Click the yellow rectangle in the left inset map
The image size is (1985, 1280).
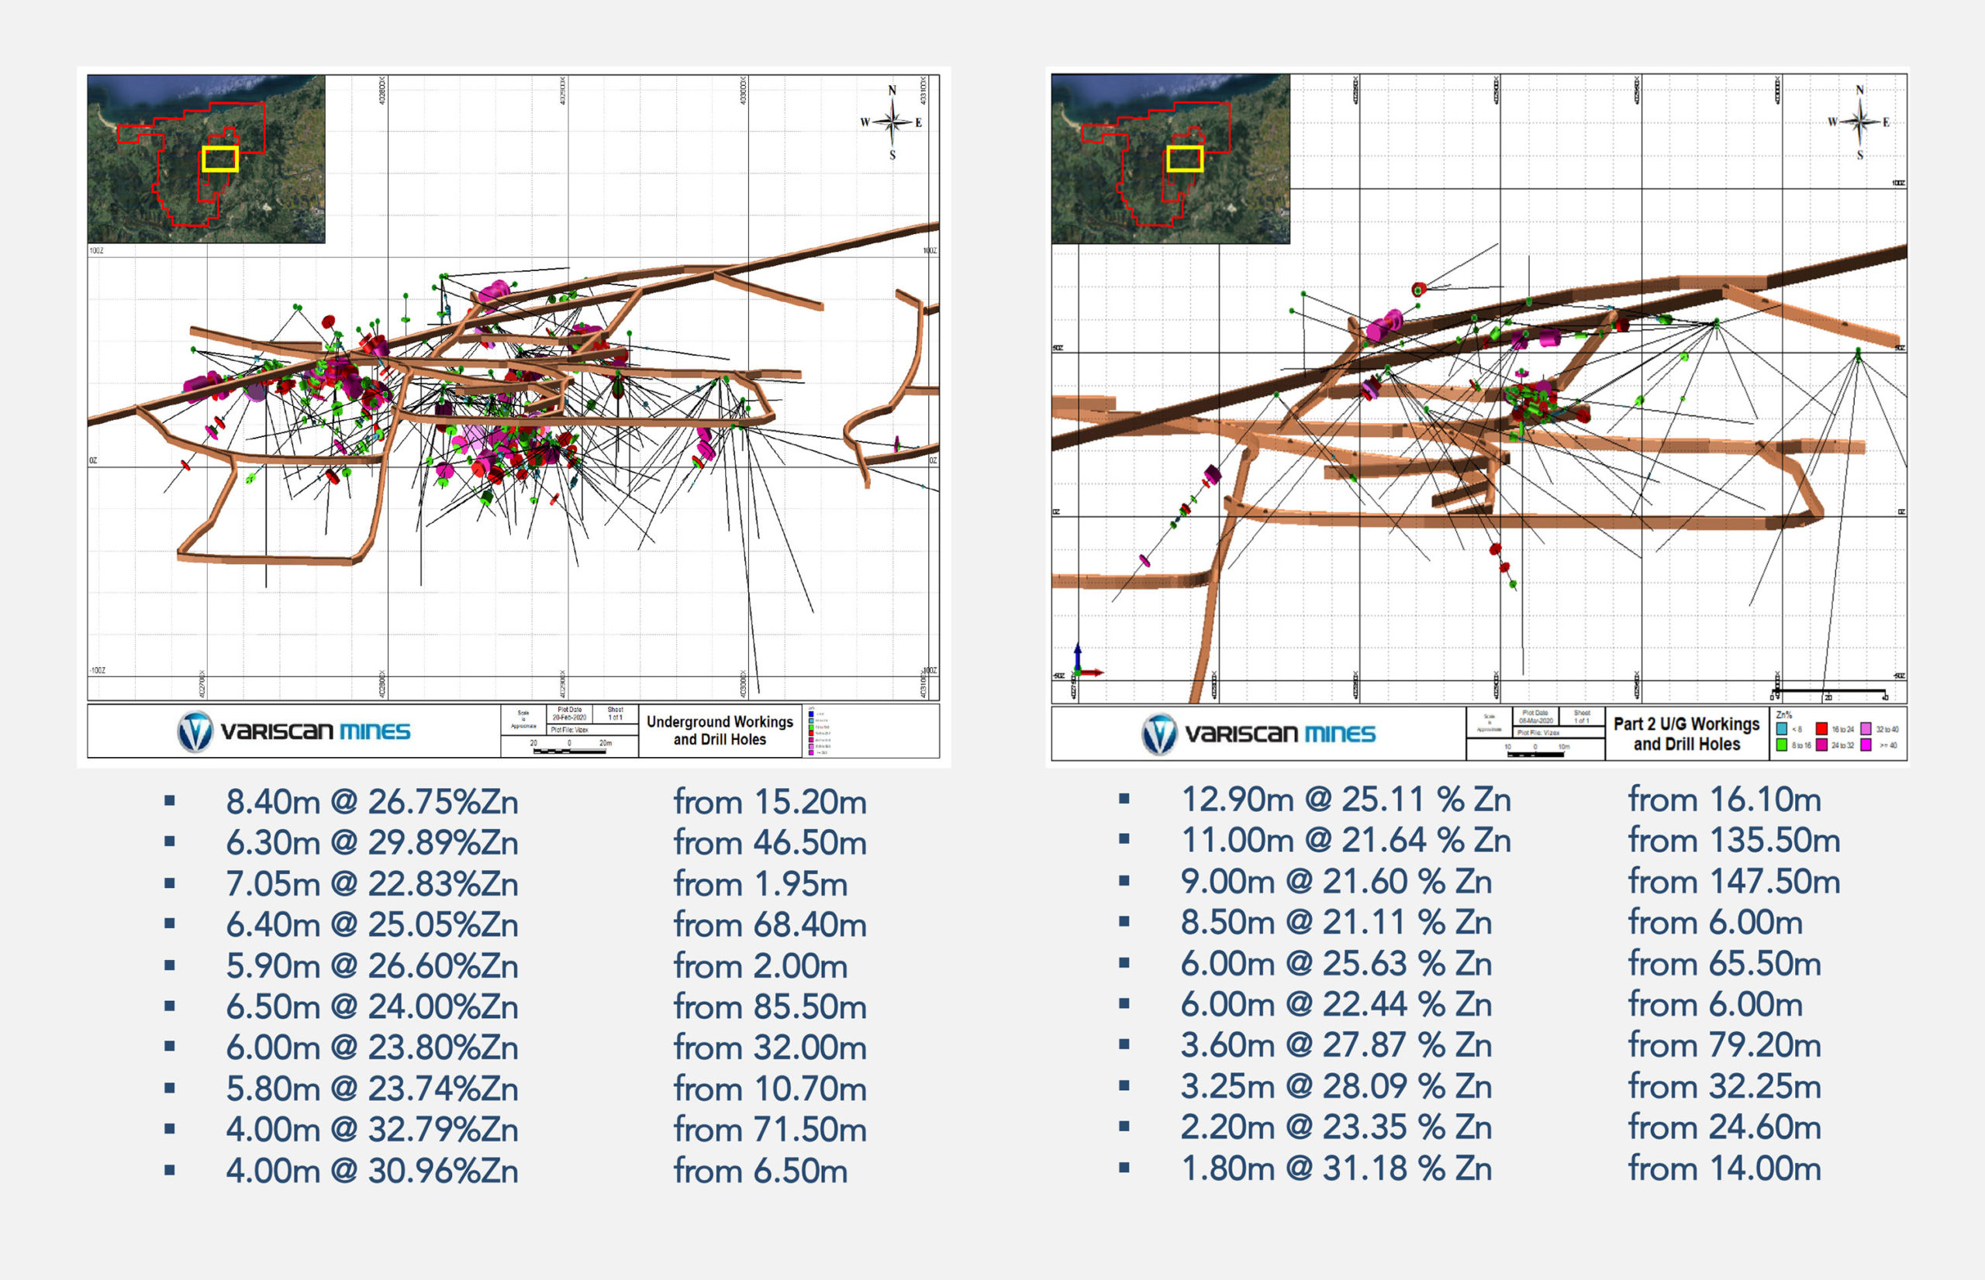220,159
